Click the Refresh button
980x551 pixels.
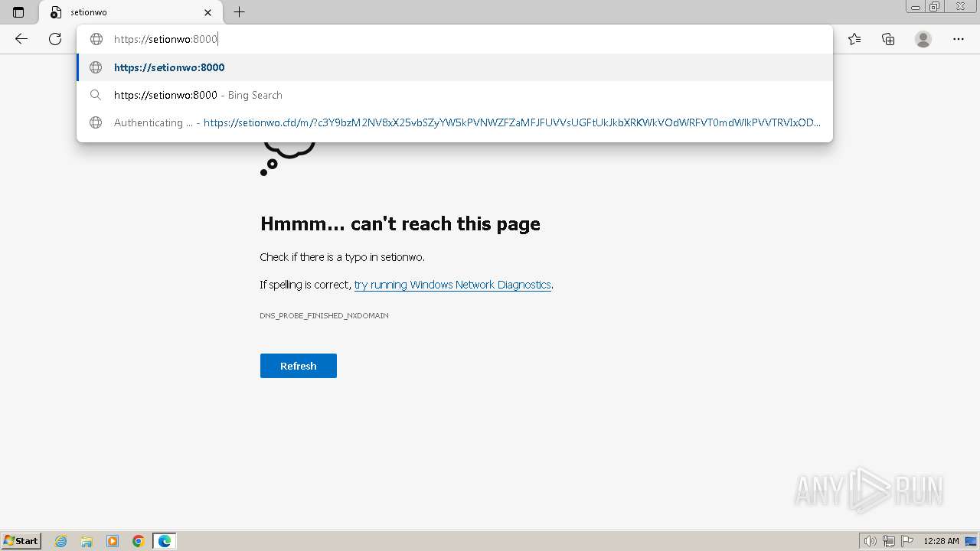pos(299,366)
